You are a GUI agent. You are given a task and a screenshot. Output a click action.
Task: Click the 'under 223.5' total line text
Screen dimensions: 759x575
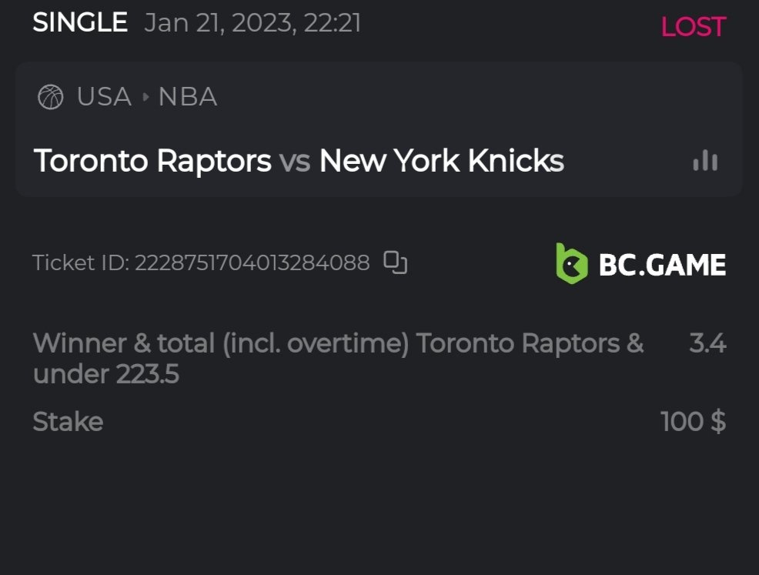pos(106,374)
